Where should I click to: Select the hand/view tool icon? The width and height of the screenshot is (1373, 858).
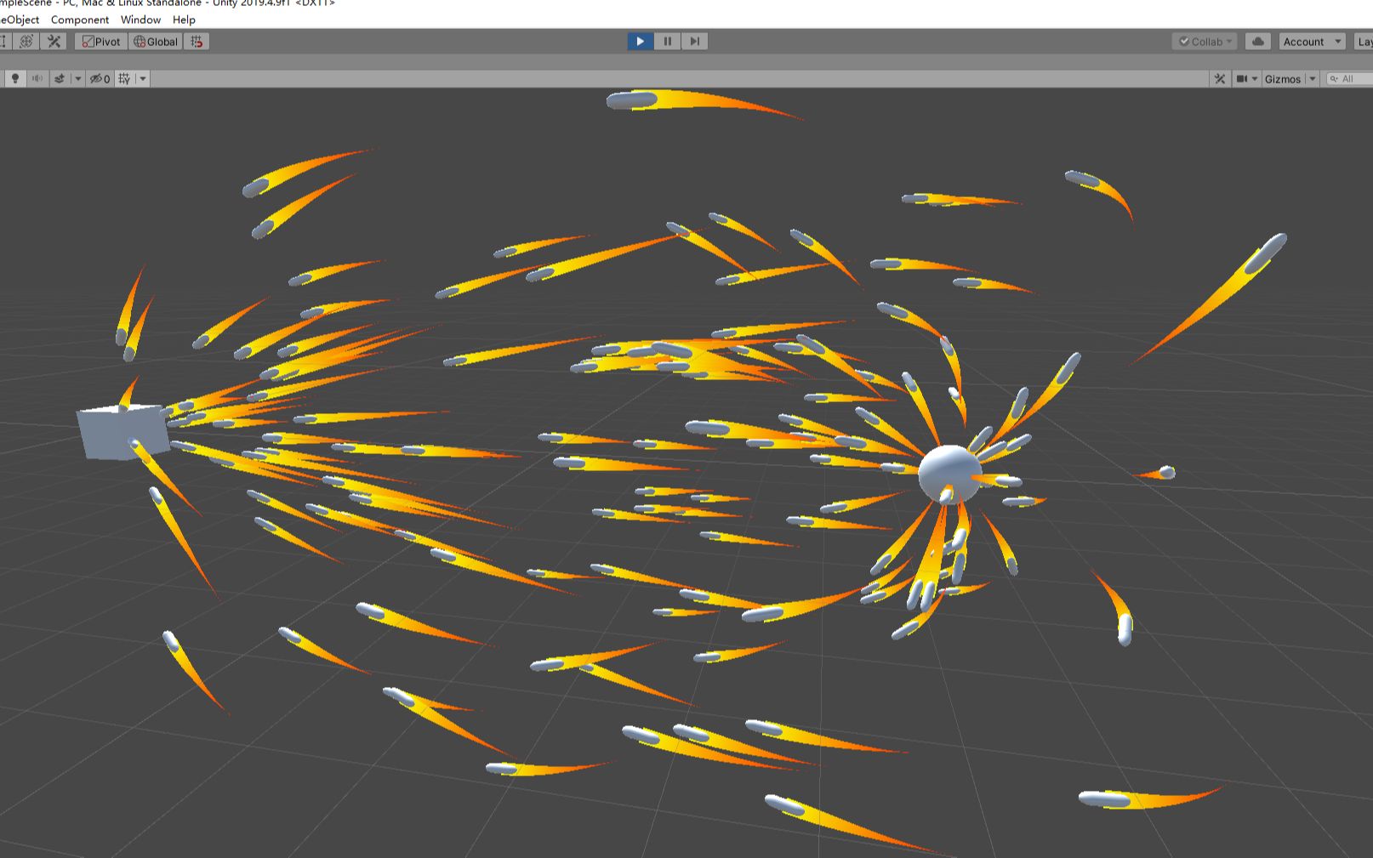point(4,41)
